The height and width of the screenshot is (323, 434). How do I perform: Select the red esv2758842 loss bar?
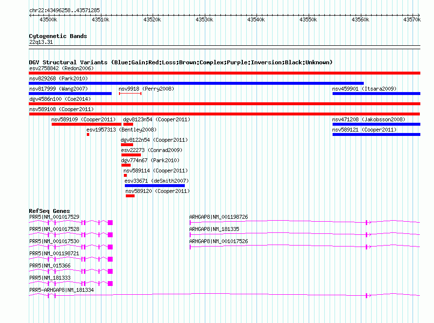[224, 73]
